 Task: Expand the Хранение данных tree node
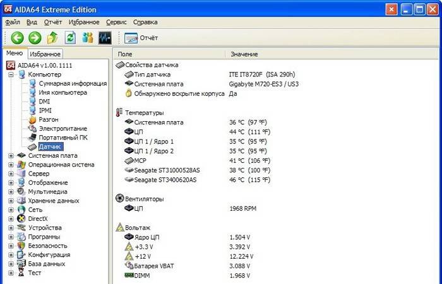click(11, 201)
